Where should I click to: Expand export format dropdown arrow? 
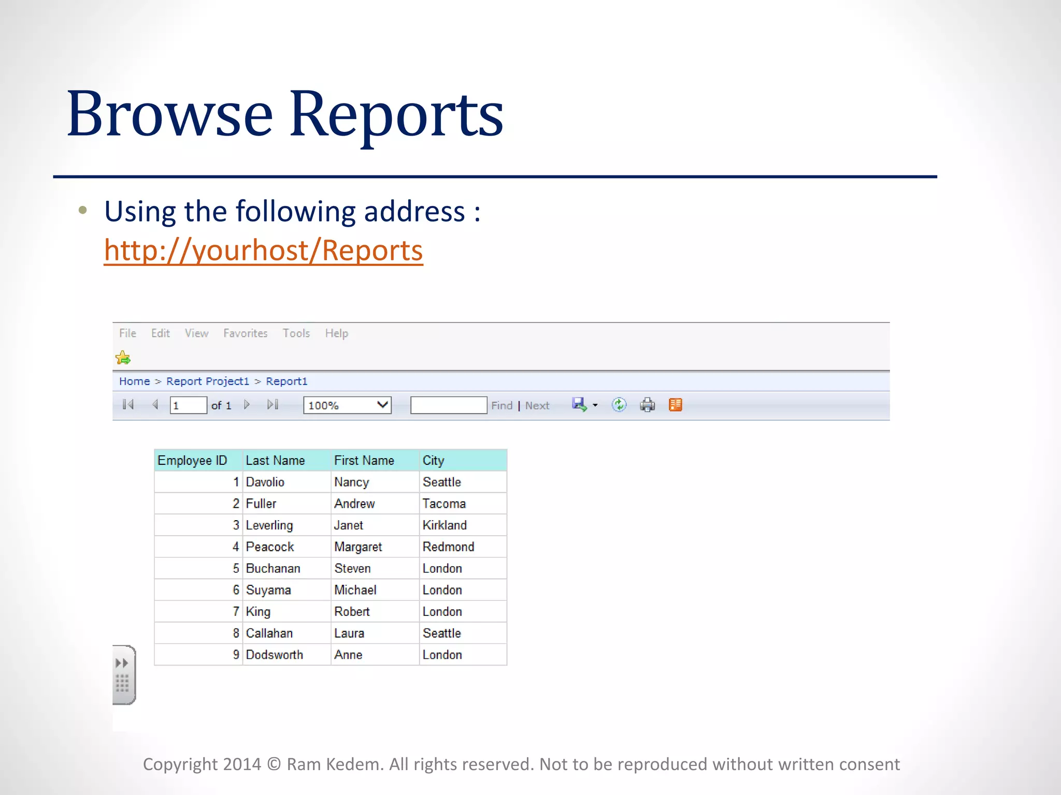(595, 405)
